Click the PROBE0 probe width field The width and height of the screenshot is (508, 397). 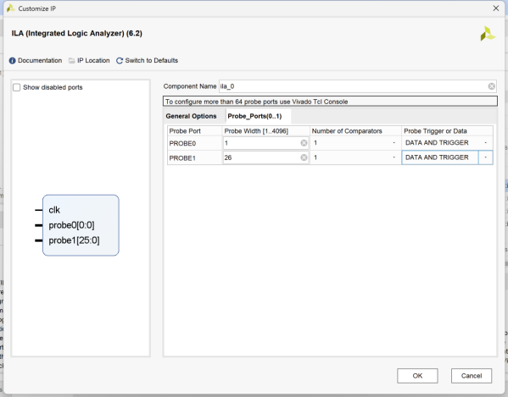(265, 143)
